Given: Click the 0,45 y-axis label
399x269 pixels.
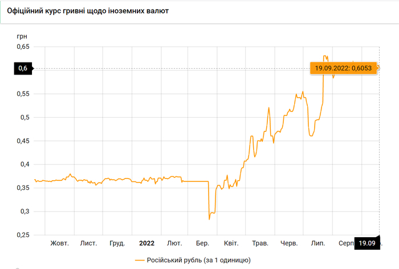Looking at the screenshot, I should pos(22,140).
